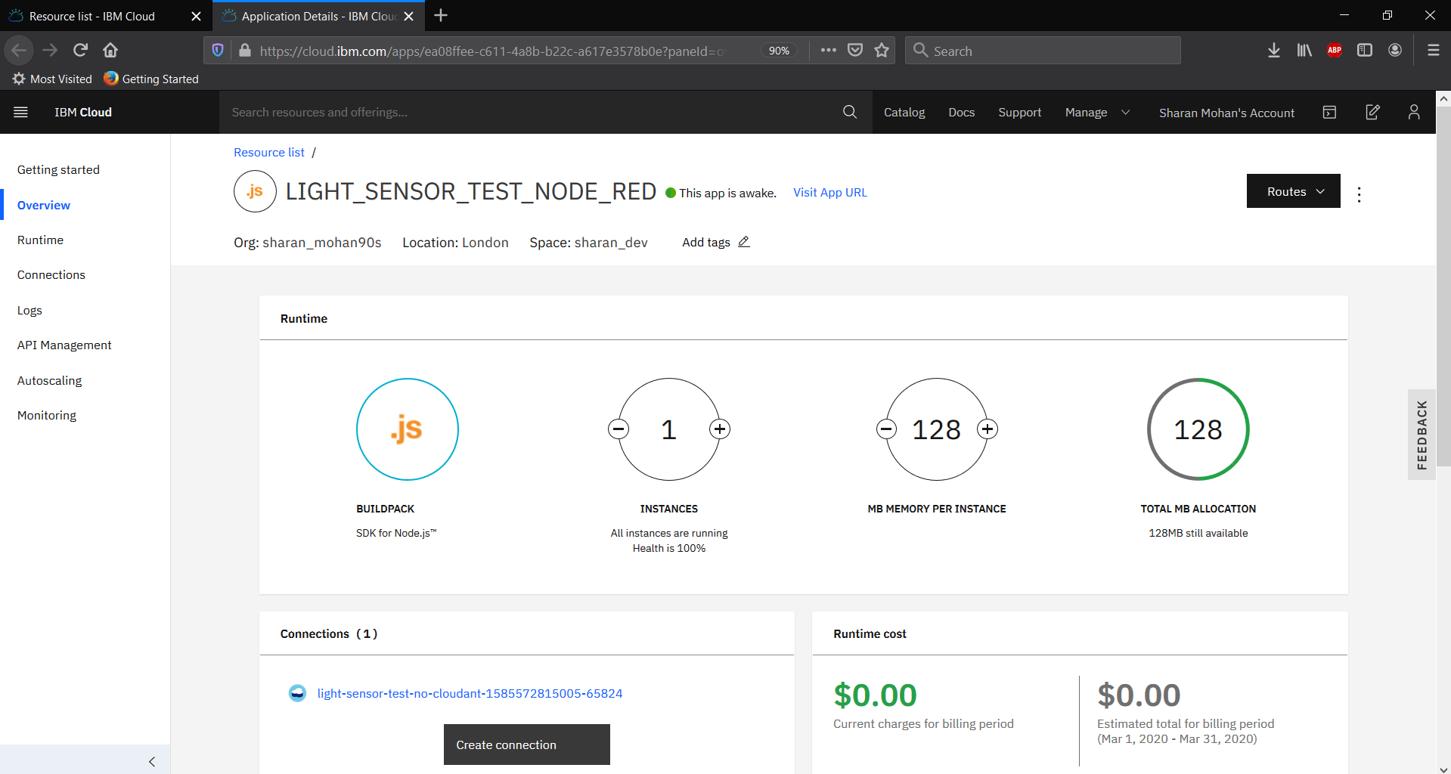The image size is (1451, 774).
Task: Expand the Manage menu in the header
Action: point(1097,112)
